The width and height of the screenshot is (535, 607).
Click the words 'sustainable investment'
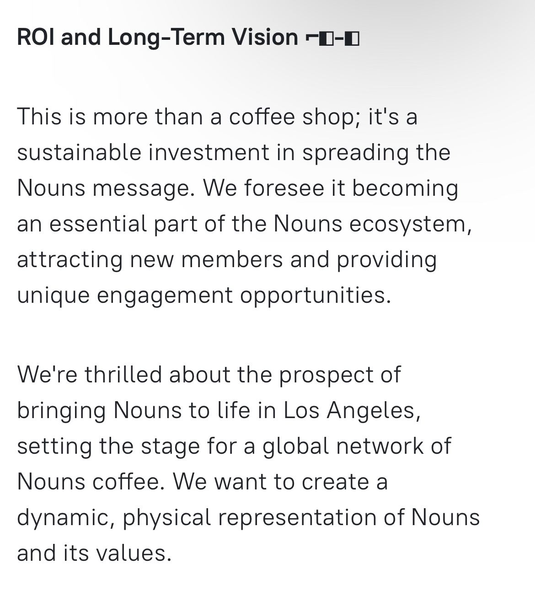click(143, 152)
